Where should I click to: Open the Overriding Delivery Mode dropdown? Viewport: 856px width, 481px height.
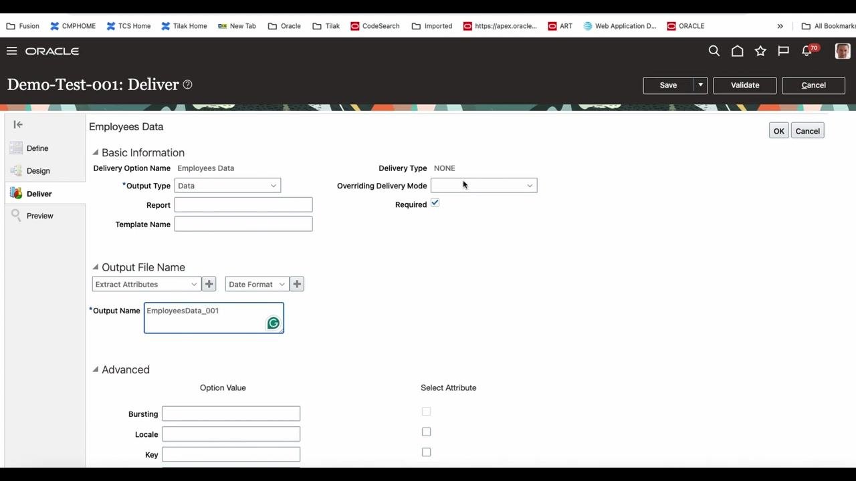pos(484,186)
